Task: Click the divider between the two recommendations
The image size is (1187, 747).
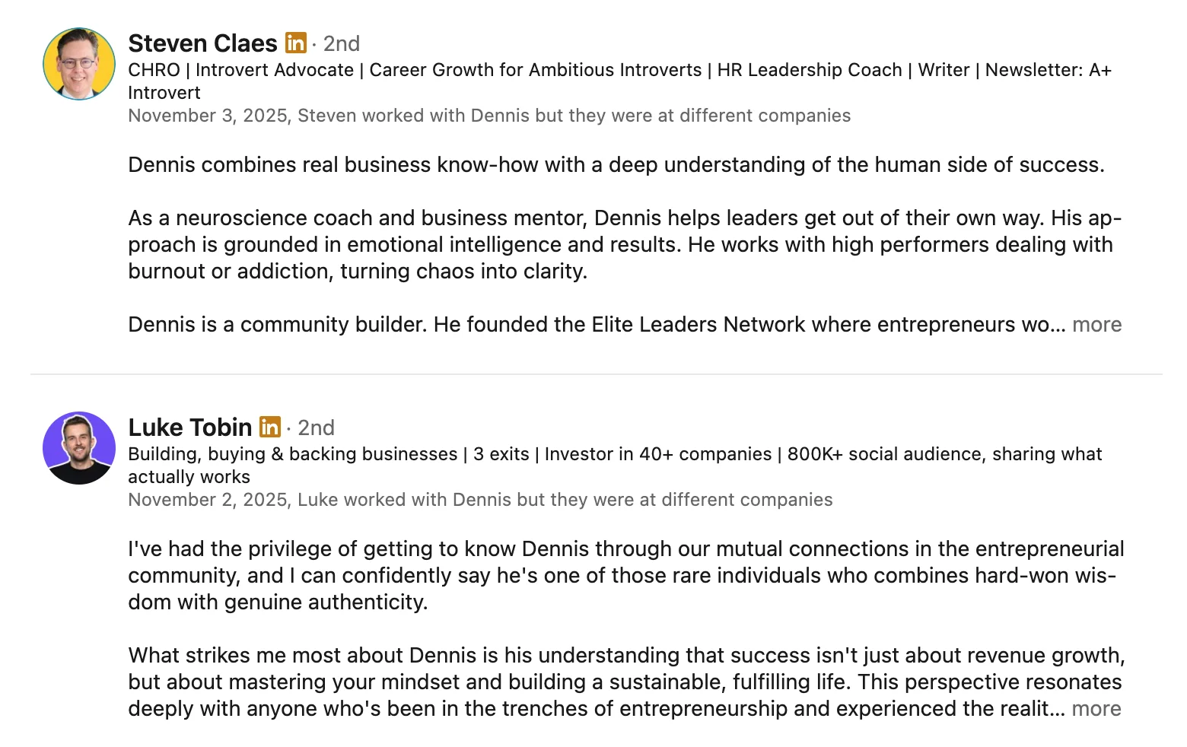Action: click(x=597, y=374)
